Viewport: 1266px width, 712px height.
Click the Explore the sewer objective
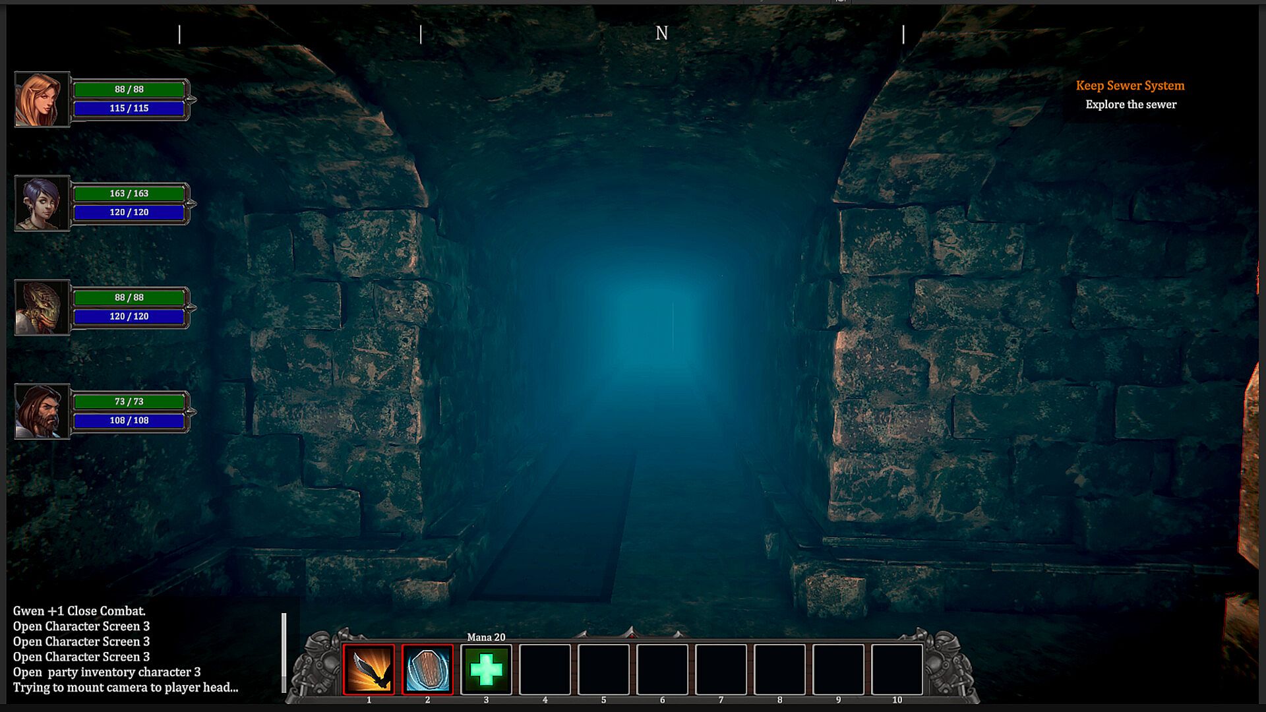click(x=1130, y=104)
